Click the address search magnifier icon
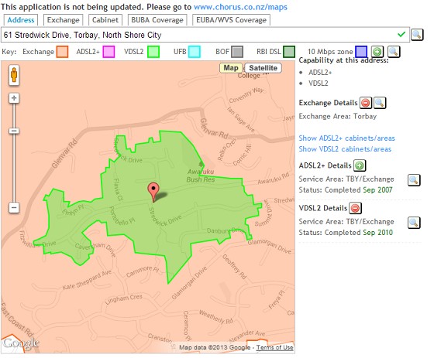434x358 pixels. tap(417, 35)
